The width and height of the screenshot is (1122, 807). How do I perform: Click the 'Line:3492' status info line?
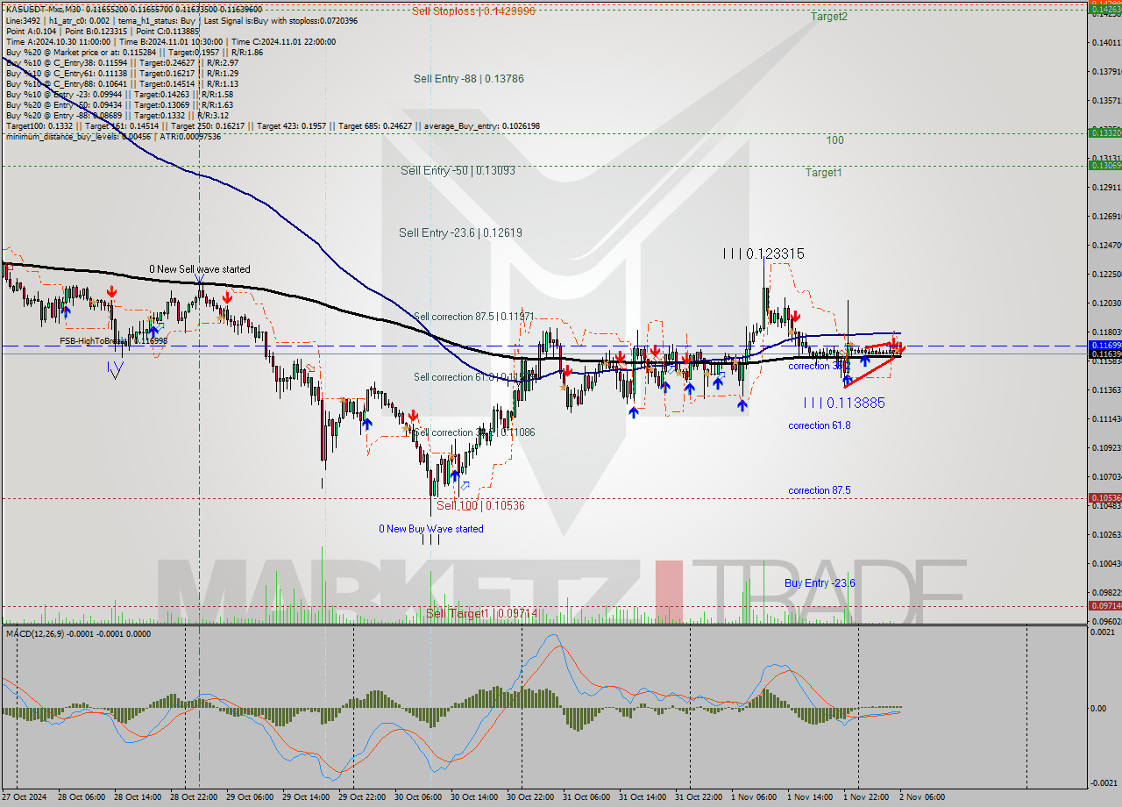[182, 20]
